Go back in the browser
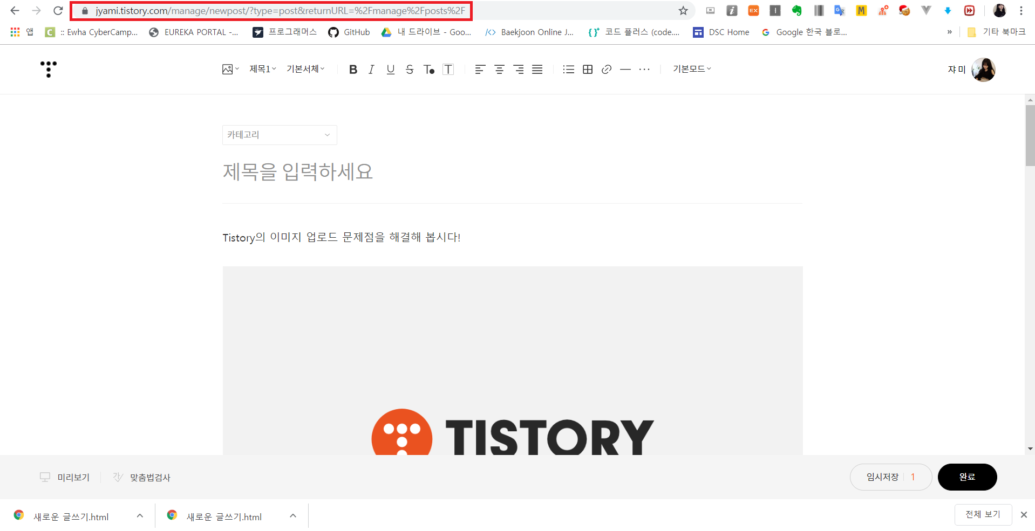Viewport: 1035px width, 531px height. click(15, 11)
